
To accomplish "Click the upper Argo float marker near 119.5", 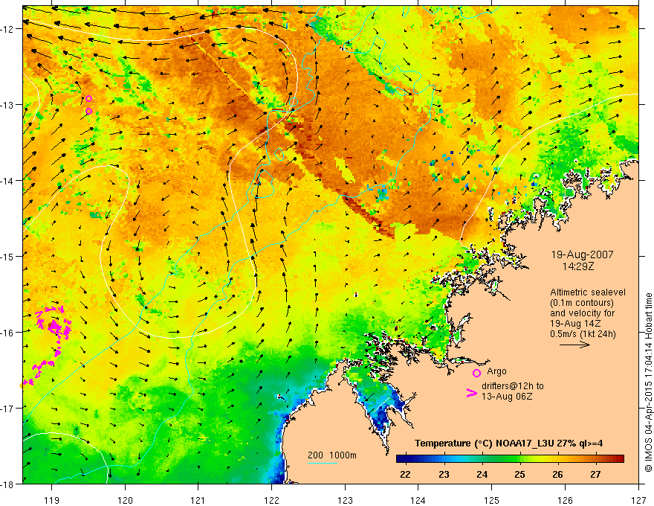I will [x=89, y=98].
